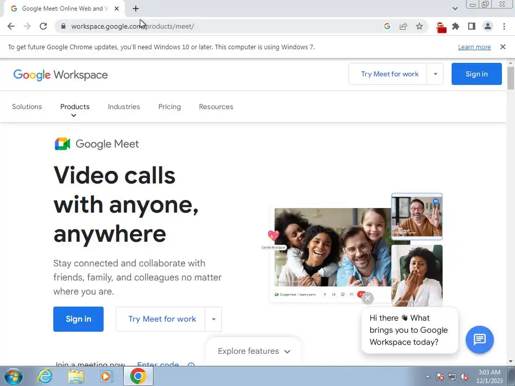The image size is (515, 386).
Task: Show hidden system tray icons
Action: tap(427, 376)
